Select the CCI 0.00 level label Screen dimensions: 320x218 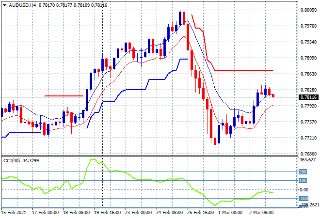[304, 189]
